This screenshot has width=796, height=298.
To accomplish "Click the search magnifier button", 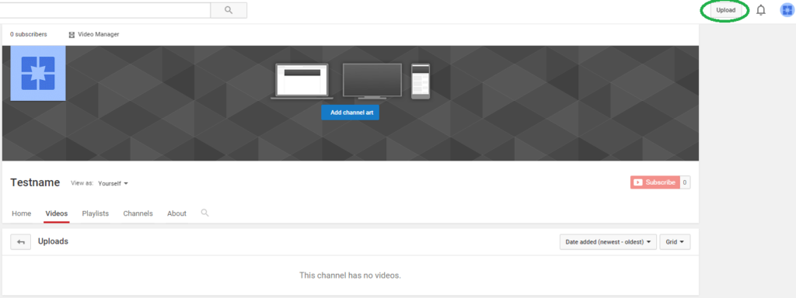I will coord(229,10).
